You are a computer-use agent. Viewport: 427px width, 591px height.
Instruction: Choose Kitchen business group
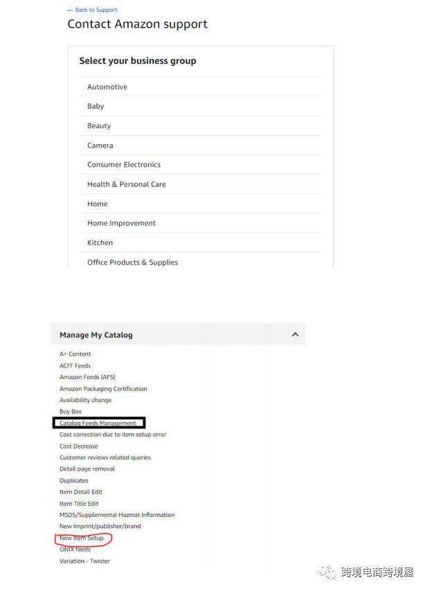tap(200, 243)
